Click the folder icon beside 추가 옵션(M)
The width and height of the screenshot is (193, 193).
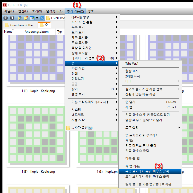tap(68, 128)
